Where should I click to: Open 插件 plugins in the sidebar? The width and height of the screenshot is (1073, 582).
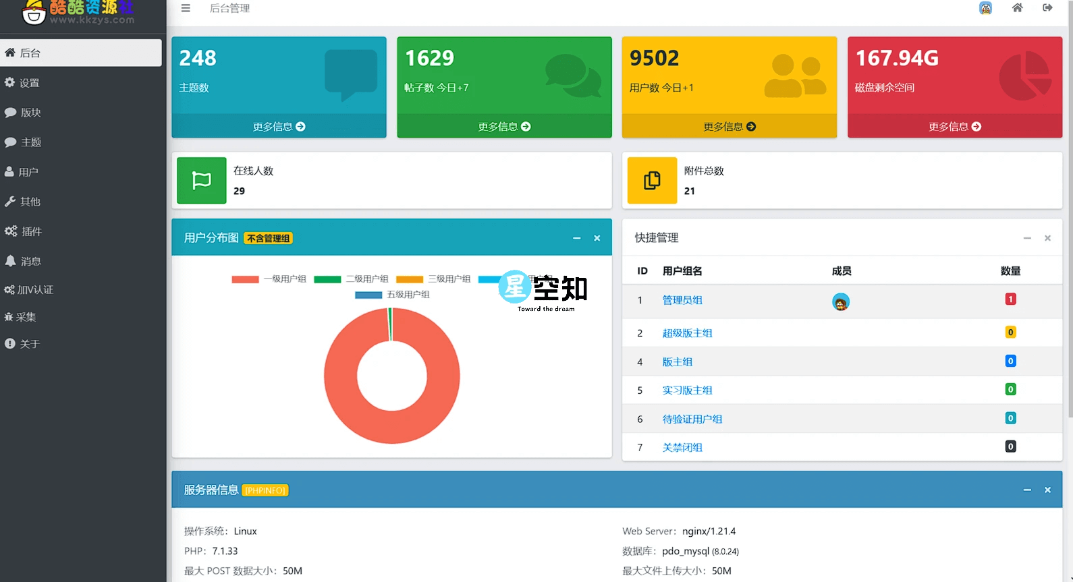81,231
